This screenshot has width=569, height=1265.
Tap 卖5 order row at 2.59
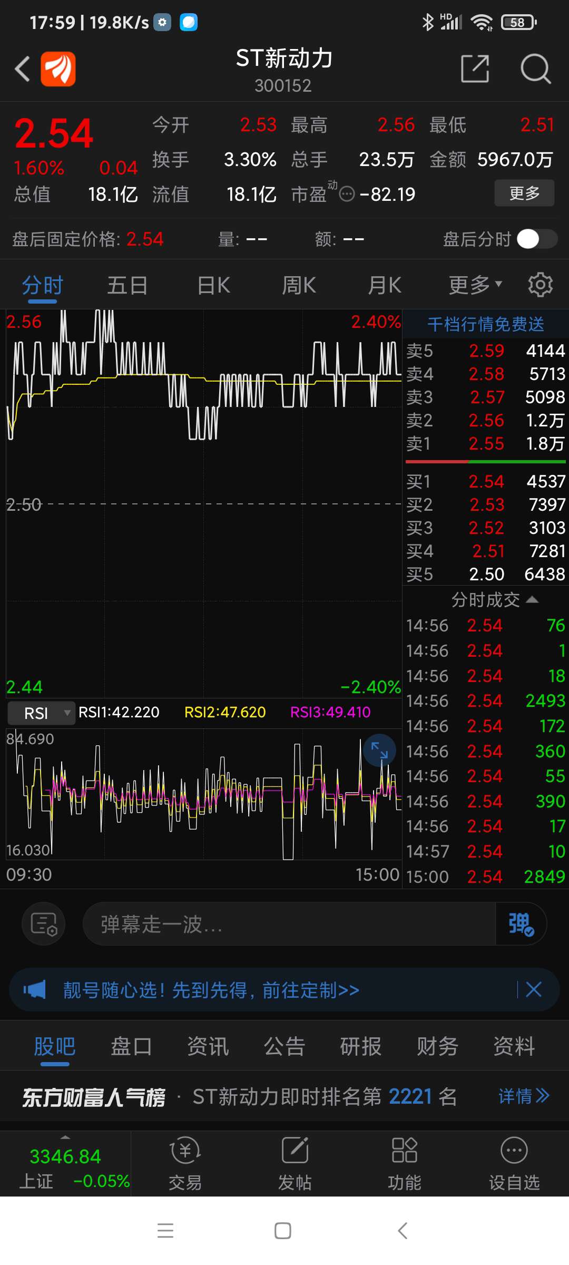pyautogui.click(x=486, y=351)
